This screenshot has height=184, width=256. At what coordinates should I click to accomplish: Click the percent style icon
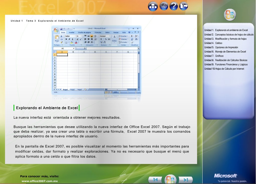106,39
